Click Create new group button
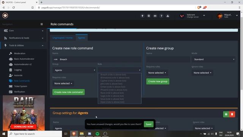The height and width of the screenshot is (137, 243). pyautogui.click(x=158, y=81)
